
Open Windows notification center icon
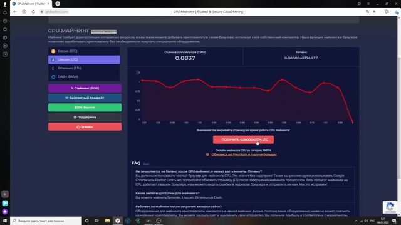pyautogui.click(x=395, y=221)
